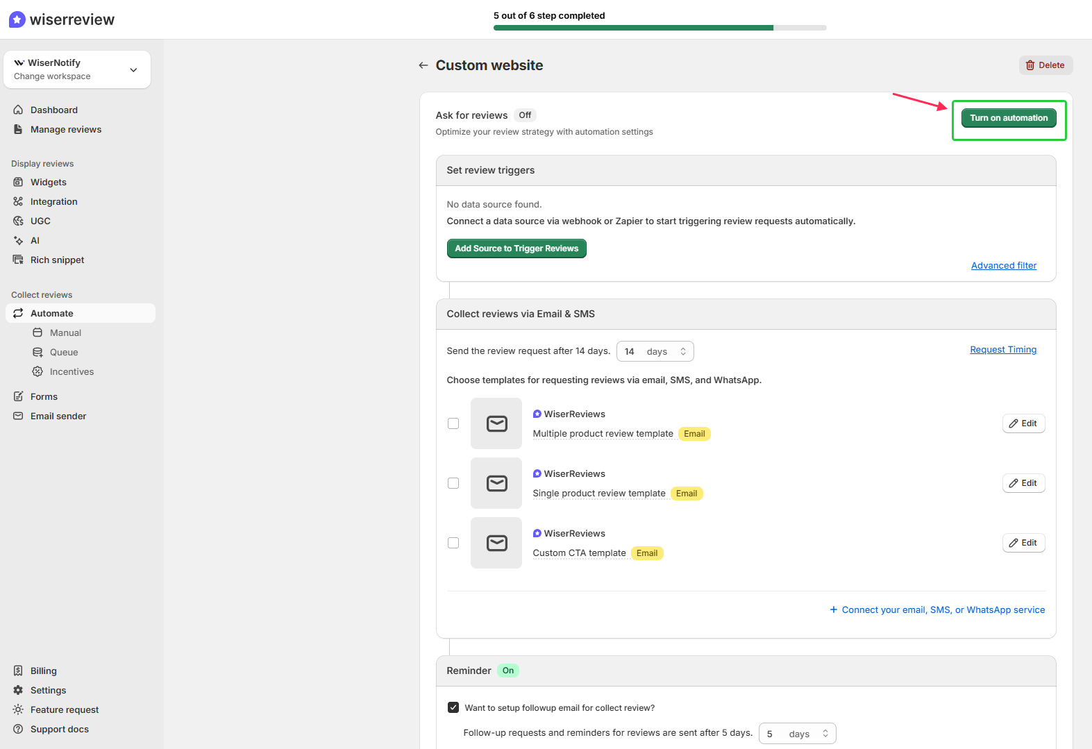The height and width of the screenshot is (749, 1092).
Task: Click the Custom CTA template email thumbnail
Action: pos(496,543)
